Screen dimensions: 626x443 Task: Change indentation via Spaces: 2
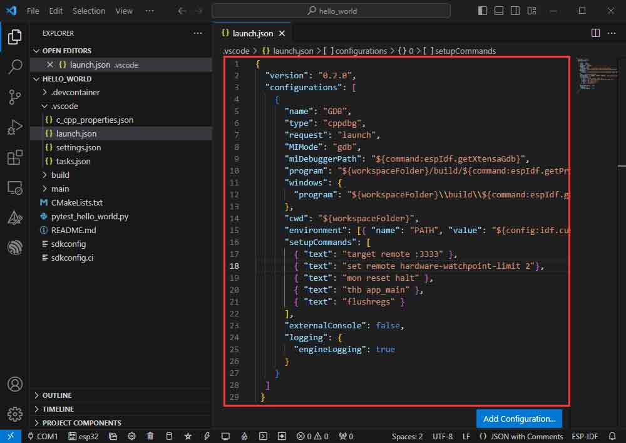[x=407, y=436]
